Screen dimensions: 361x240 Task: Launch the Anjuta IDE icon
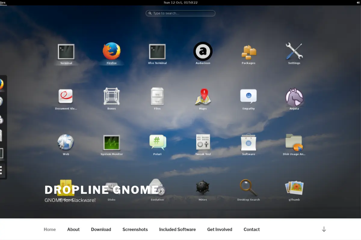point(294,97)
